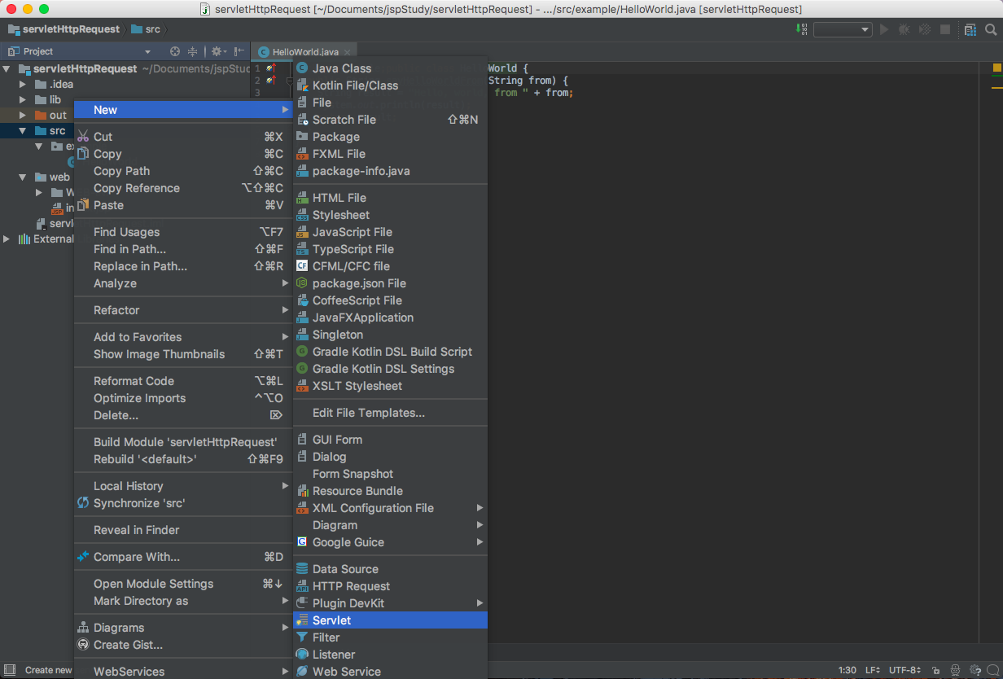This screenshot has width=1003, height=679.
Task: Open the Project view type dropdown
Action: point(147,51)
